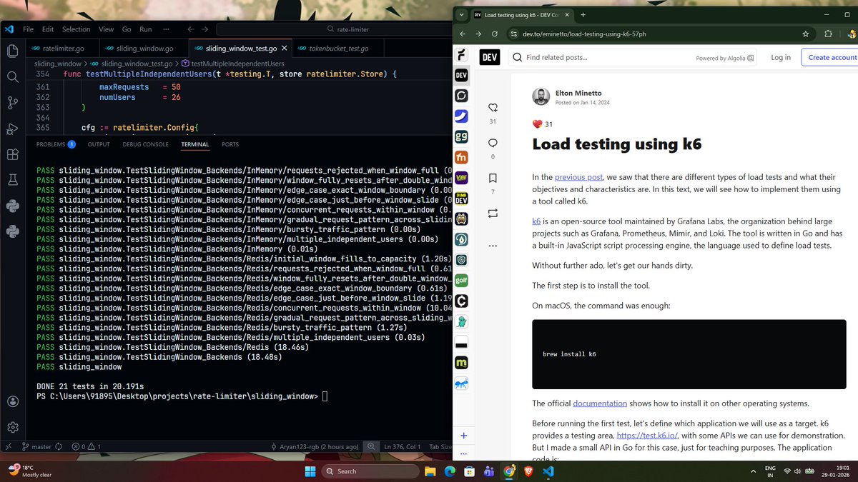858x482 pixels.
Task: Open the Selection menu
Action: [x=76, y=29]
